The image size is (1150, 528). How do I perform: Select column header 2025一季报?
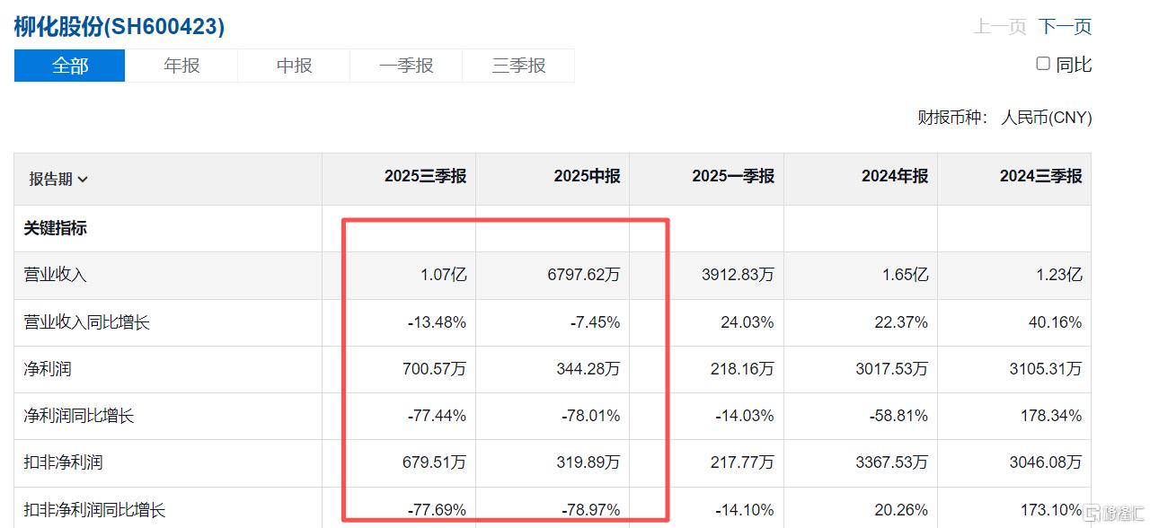pos(733,177)
